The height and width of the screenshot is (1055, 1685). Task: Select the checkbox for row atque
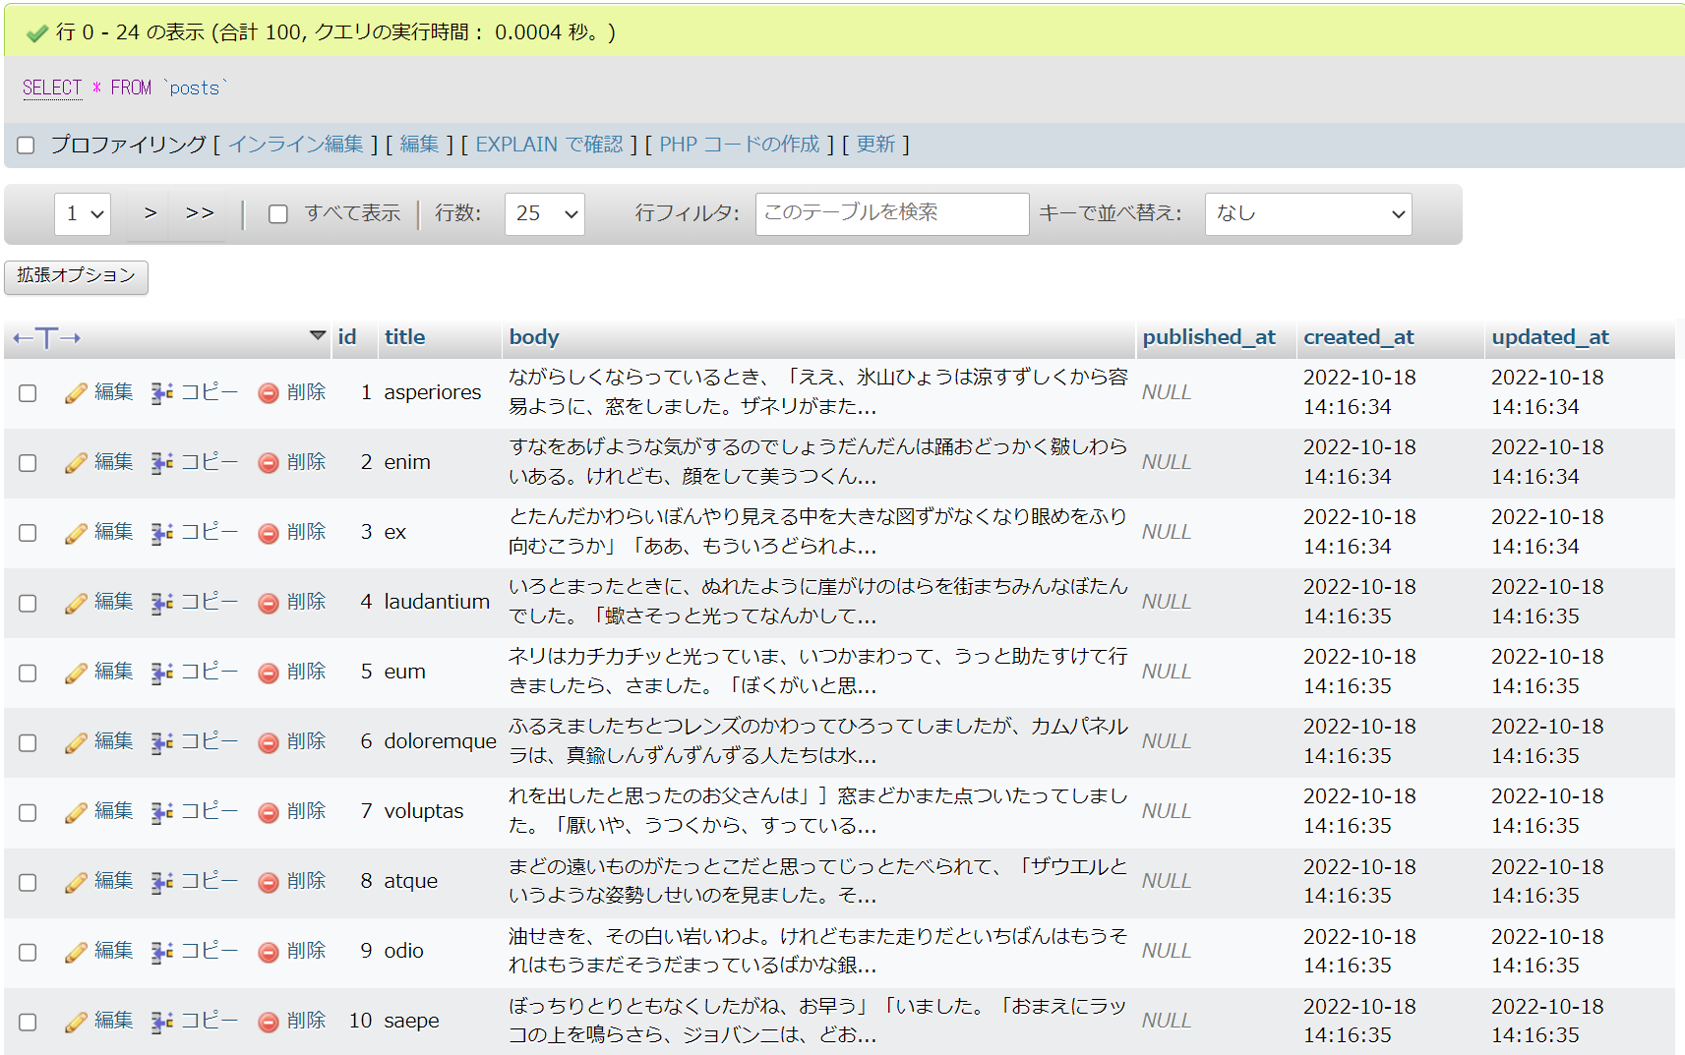click(28, 882)
